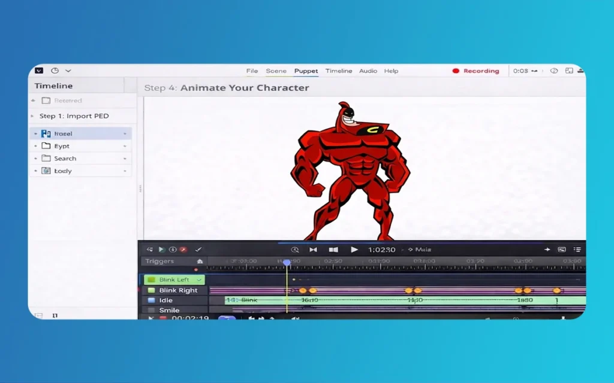Screen dimensions: 614x383
Task: Click the checkmark icon in the timeline toolbar
Action: tap(198, 250)
